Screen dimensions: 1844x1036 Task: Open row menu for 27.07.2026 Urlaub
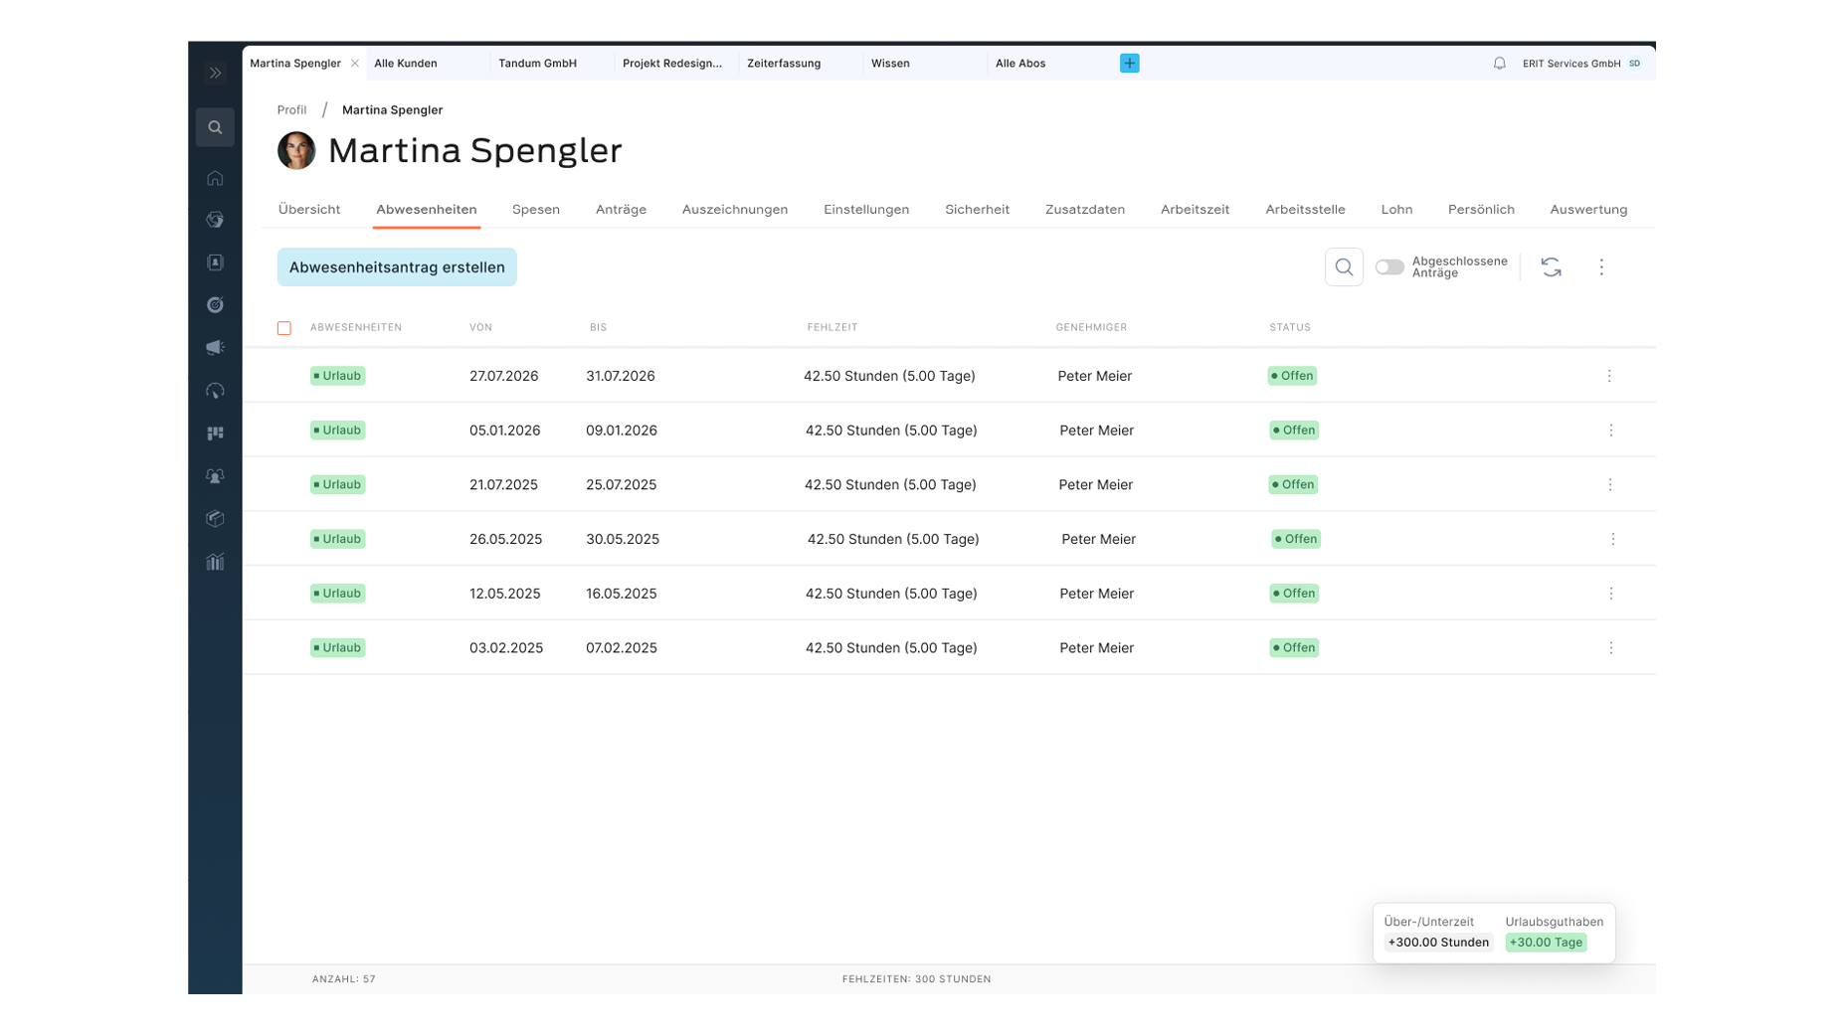[x=1608, y=376]
